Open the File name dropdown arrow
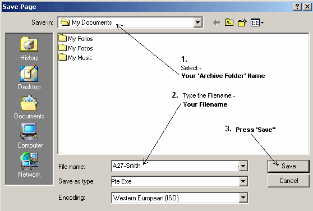 243,166
